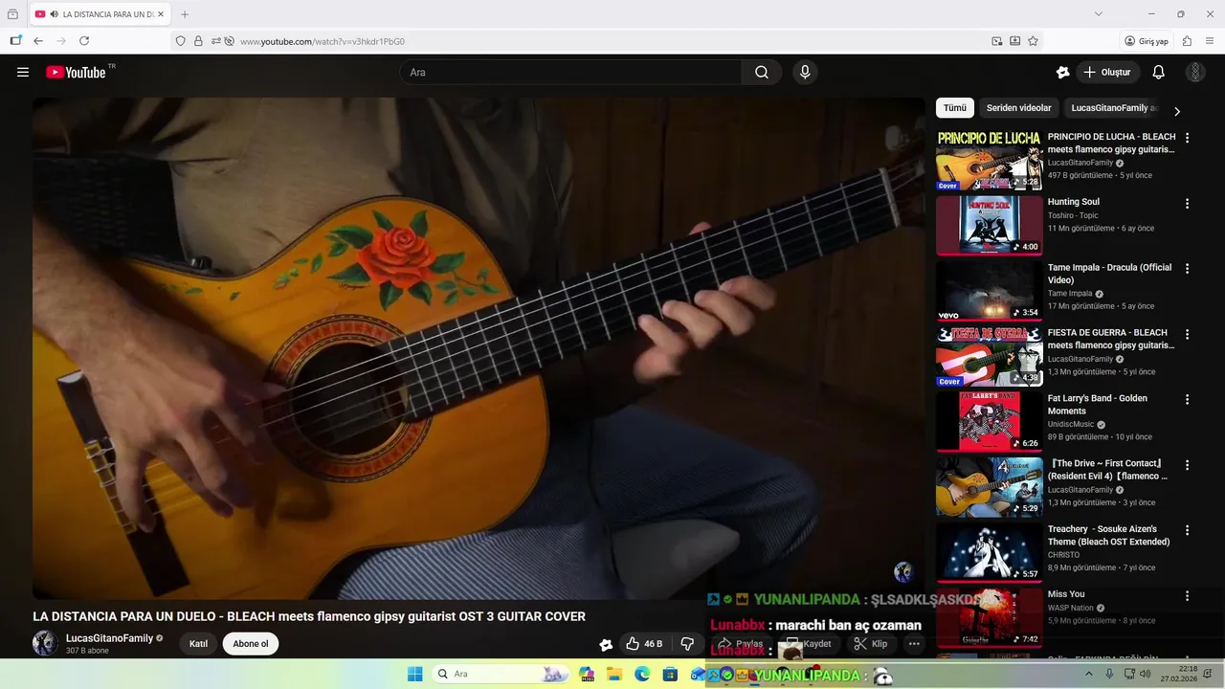Open tracking protection shield icon

pyautogui.click(x=180, y=41)
